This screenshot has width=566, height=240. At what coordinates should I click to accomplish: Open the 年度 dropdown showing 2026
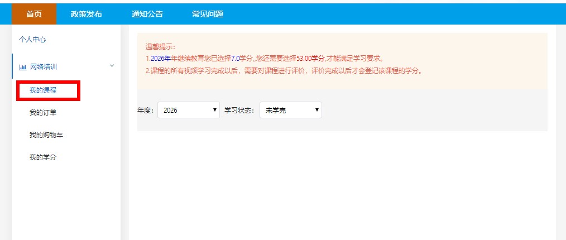(189, 110)
